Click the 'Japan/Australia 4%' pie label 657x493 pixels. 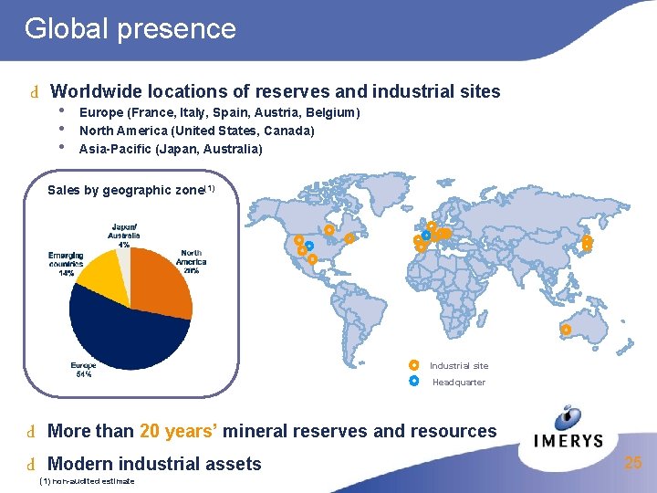tap(123, 236)
